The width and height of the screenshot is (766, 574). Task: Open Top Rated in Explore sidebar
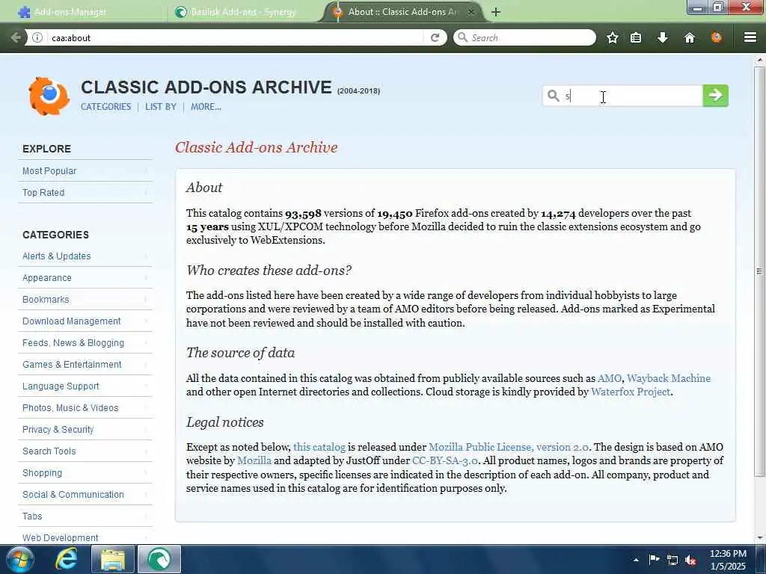point(85,192)
